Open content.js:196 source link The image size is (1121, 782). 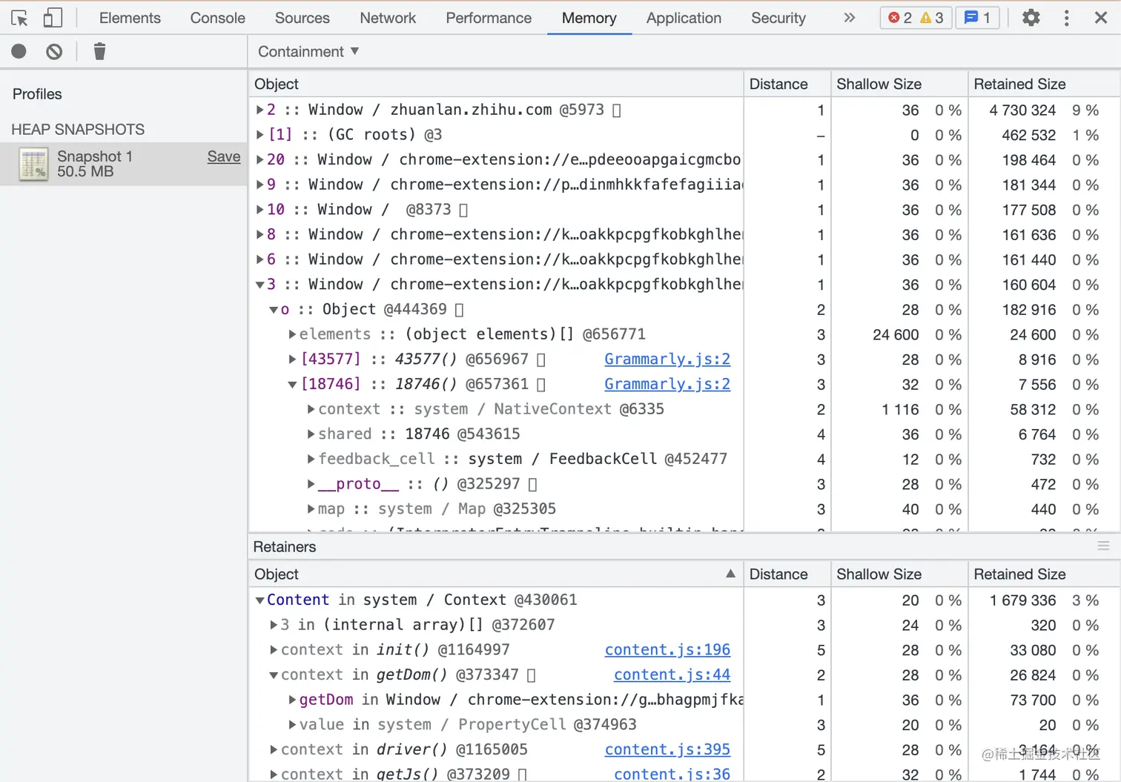667,650
